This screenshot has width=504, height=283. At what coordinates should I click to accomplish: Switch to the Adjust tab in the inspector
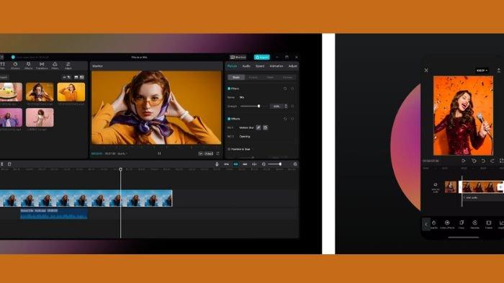292,66
